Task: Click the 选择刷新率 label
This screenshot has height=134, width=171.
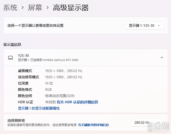Action: (x=16, y=121)
